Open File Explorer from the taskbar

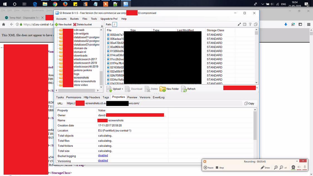[45, 4]
